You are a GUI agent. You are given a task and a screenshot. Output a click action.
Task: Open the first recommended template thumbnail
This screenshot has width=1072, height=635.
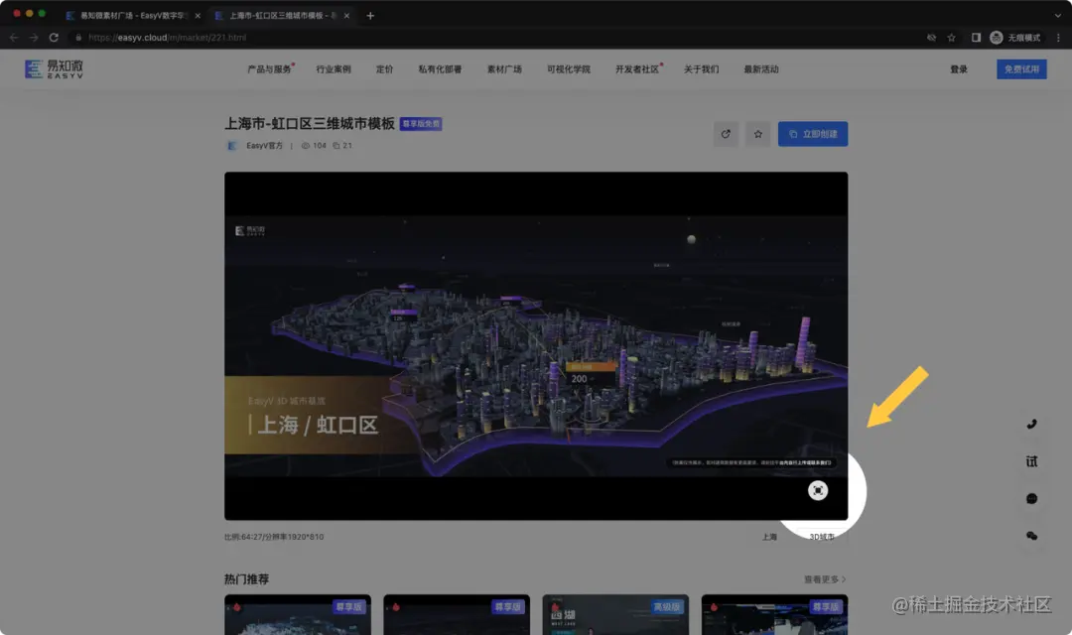(298, 614)
